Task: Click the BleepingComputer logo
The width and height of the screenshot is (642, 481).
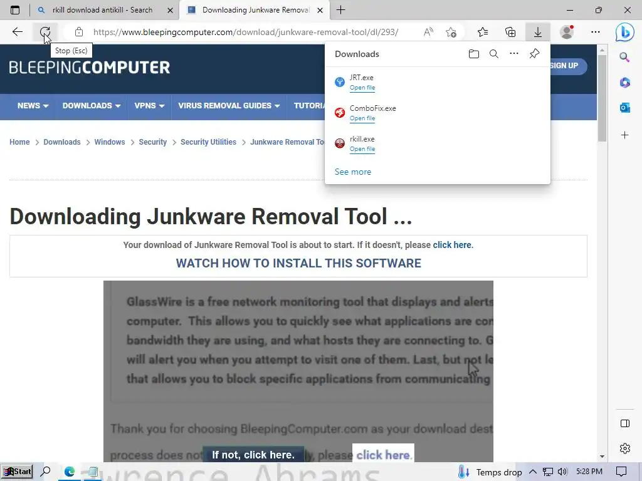Action: click(89, 67)
